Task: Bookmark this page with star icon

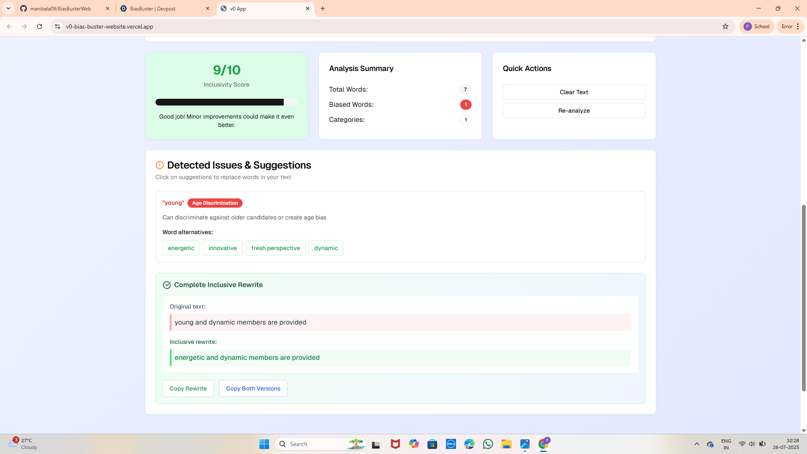Action: pos(725,26)
